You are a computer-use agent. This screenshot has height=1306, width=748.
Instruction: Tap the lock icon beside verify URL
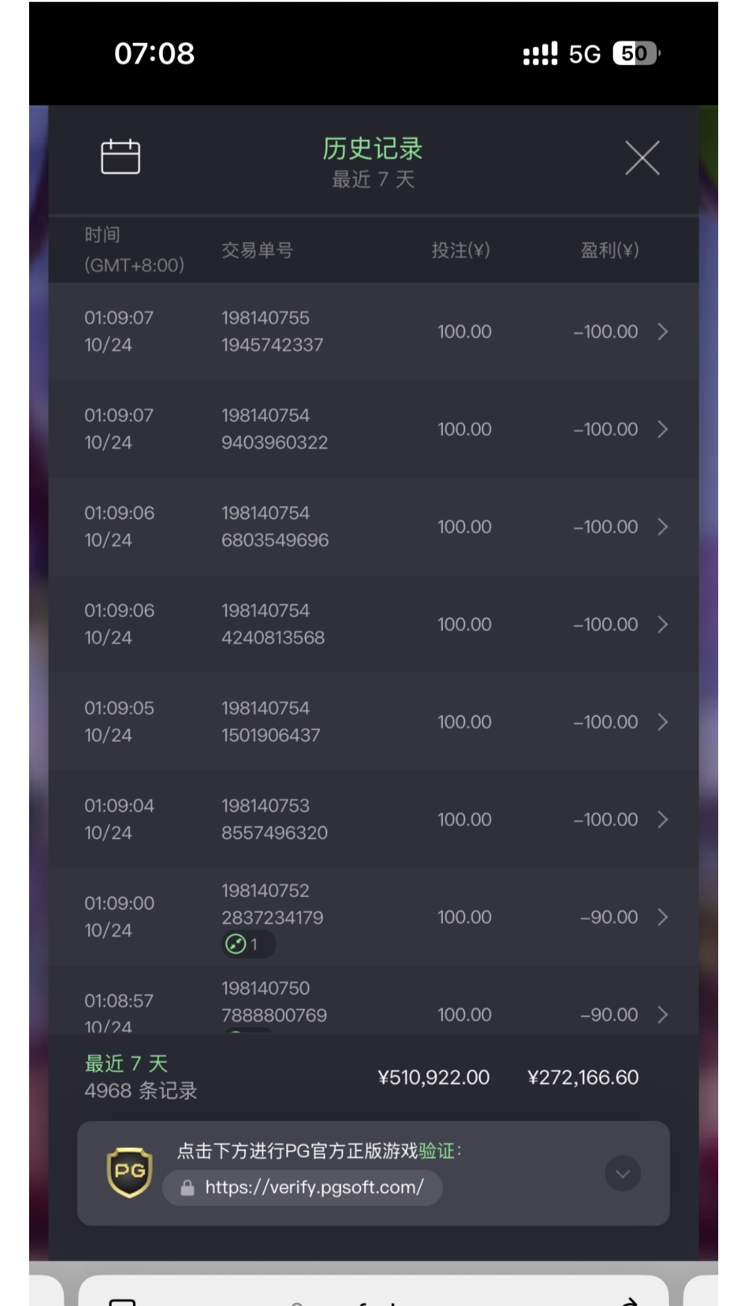click(x=187, y=1188)
